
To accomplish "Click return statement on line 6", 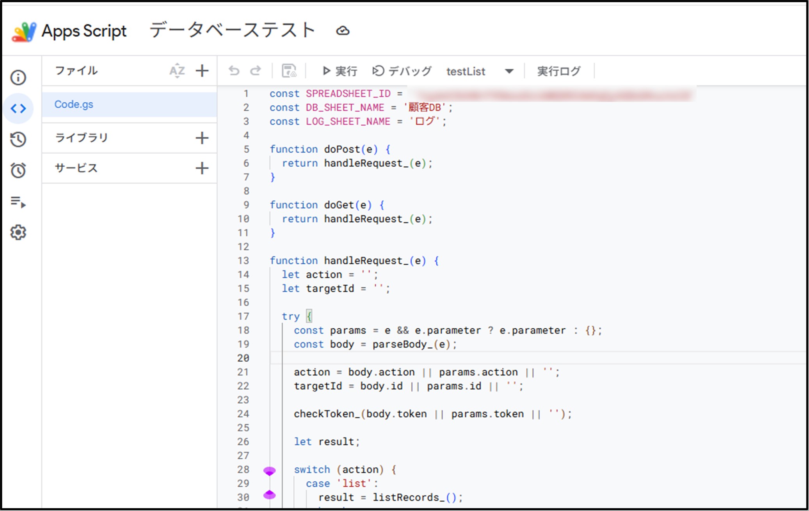I will pyautogui.click(x=357, y=163).
